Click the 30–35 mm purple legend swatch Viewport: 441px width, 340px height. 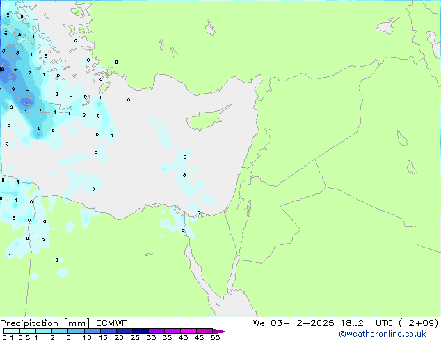pyautogui.click(x=157, y=331)
